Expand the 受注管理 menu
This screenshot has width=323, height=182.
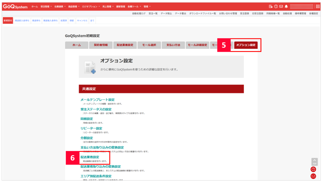pyautogui.click(x=46, y=7)
